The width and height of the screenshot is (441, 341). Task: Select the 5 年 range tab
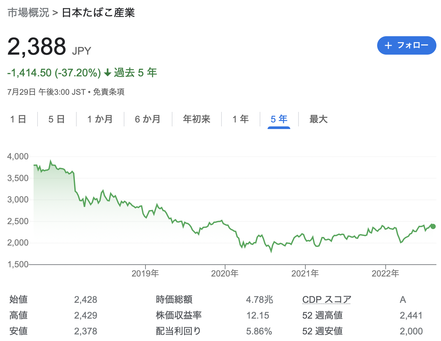click(279, 119)
